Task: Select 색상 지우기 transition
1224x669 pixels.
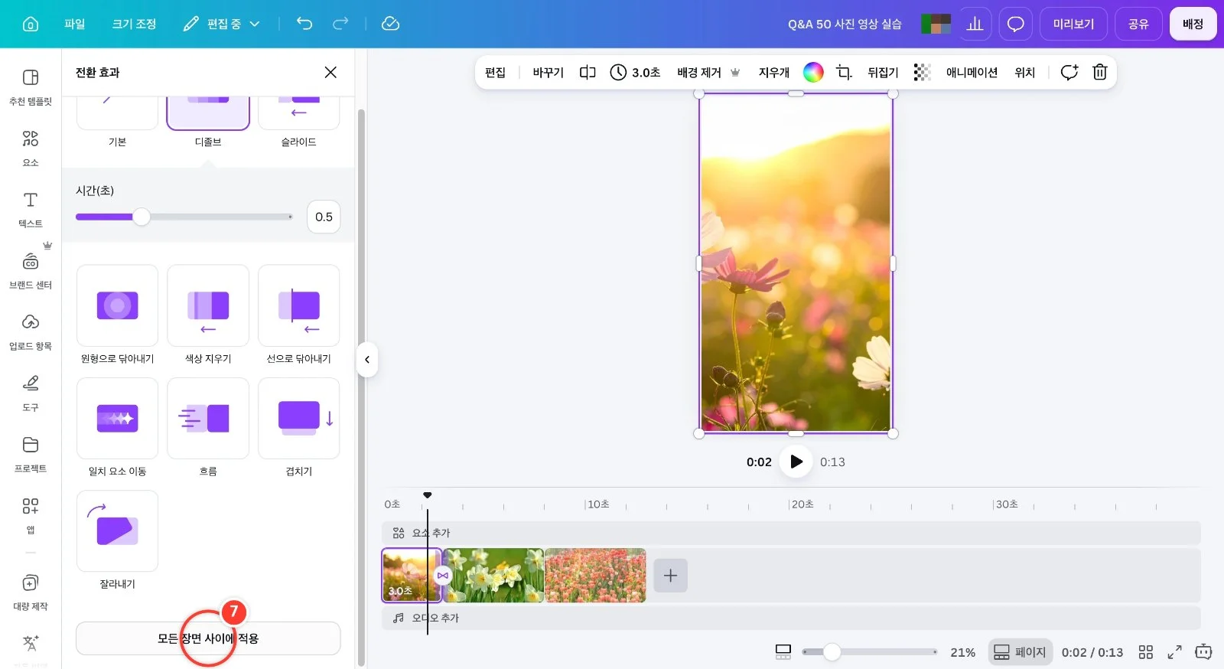Action: (x=208, y=305)
